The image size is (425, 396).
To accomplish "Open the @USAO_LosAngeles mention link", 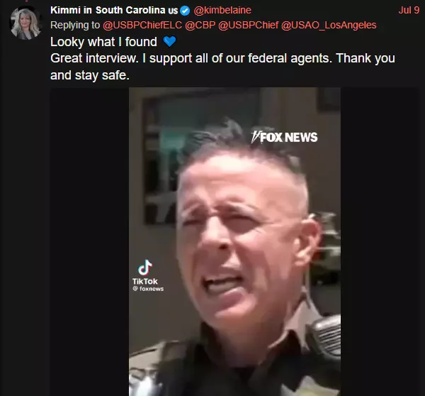I will (x=329, y=25).
